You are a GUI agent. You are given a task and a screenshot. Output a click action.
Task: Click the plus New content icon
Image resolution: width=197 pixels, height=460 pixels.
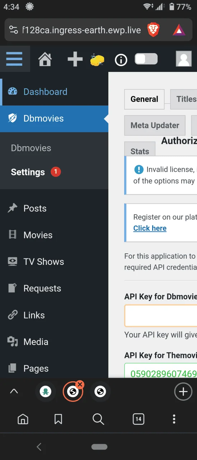coord(75,59)
